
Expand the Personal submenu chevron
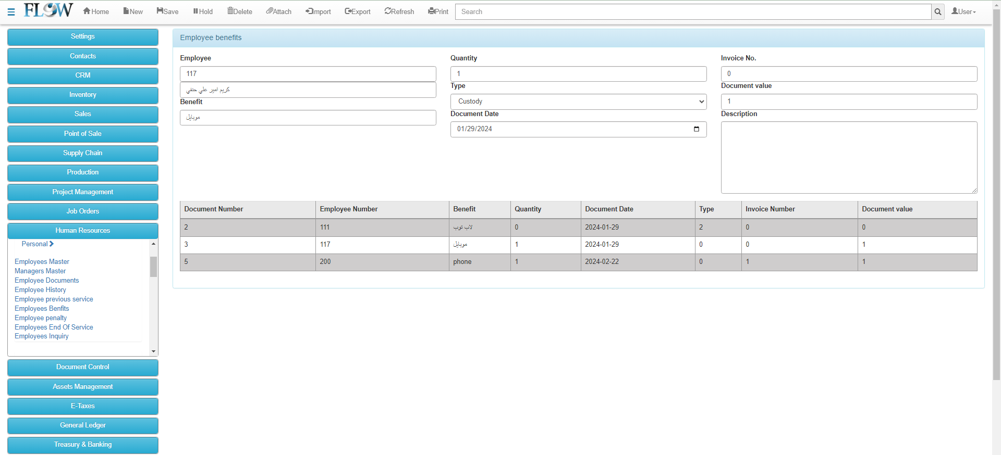click(x=52, y=244)
